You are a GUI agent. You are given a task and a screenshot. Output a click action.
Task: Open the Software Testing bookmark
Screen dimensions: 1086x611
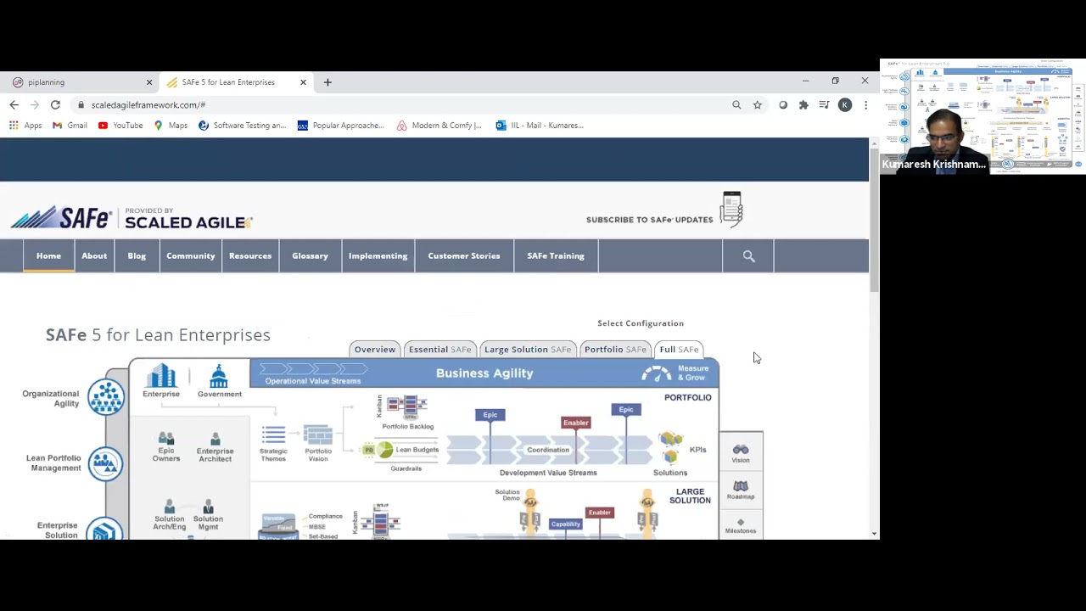pyautogui.click(x=242, y=126)
